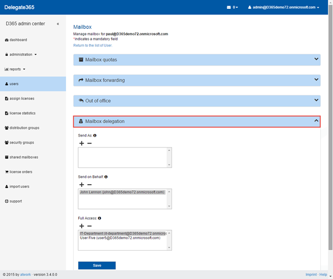Screen dimensions: 333x279
Task: Open the administration menu in sidebar
Action: (x=22, y=54)
